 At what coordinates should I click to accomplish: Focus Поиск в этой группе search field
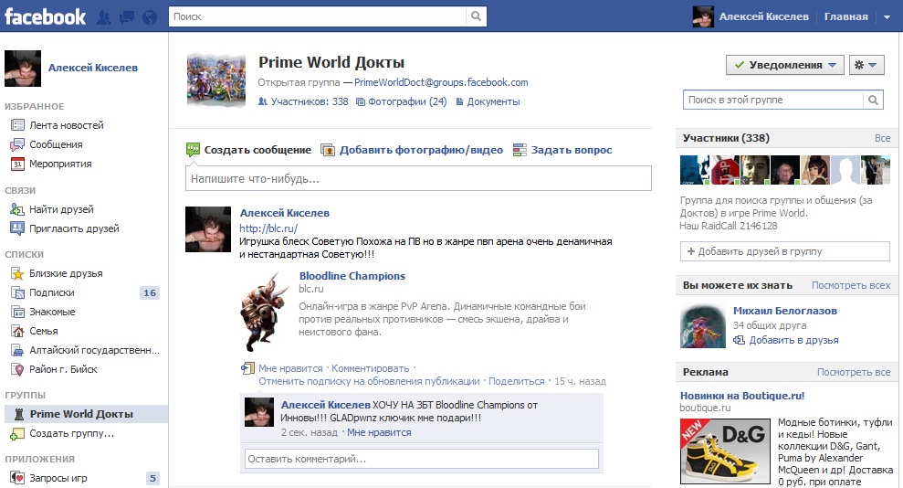pos(772,100)
